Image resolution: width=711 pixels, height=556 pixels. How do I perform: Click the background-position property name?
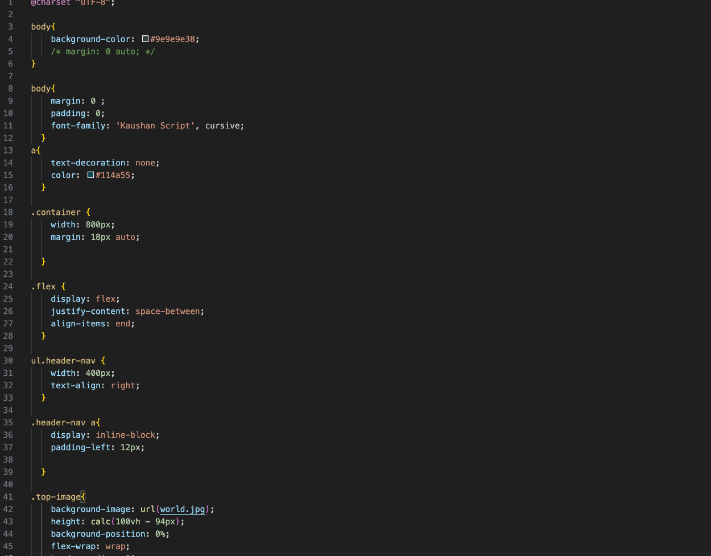[101, 534]
